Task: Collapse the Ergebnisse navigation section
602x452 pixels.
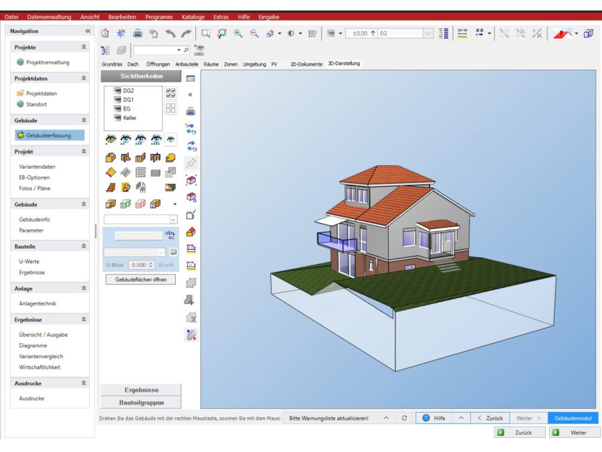Action: 84,320
